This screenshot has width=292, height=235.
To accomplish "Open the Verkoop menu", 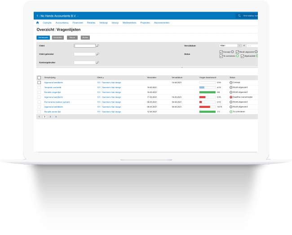I will 103,23.
